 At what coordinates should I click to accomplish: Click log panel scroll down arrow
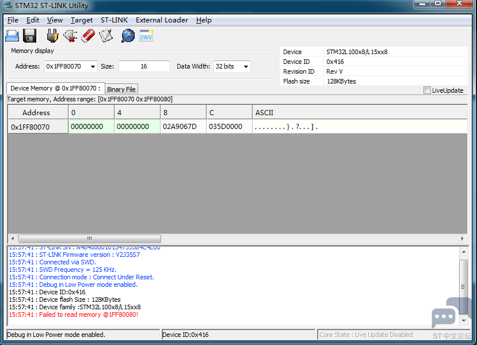(x=464, y=320)
